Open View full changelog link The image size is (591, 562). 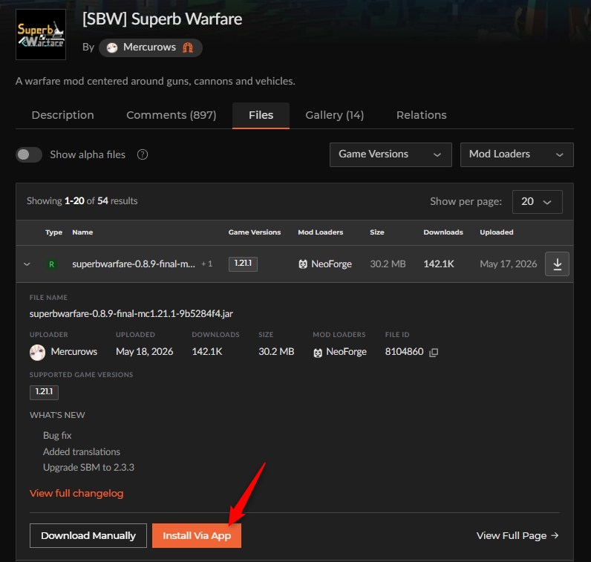[76, 494]
